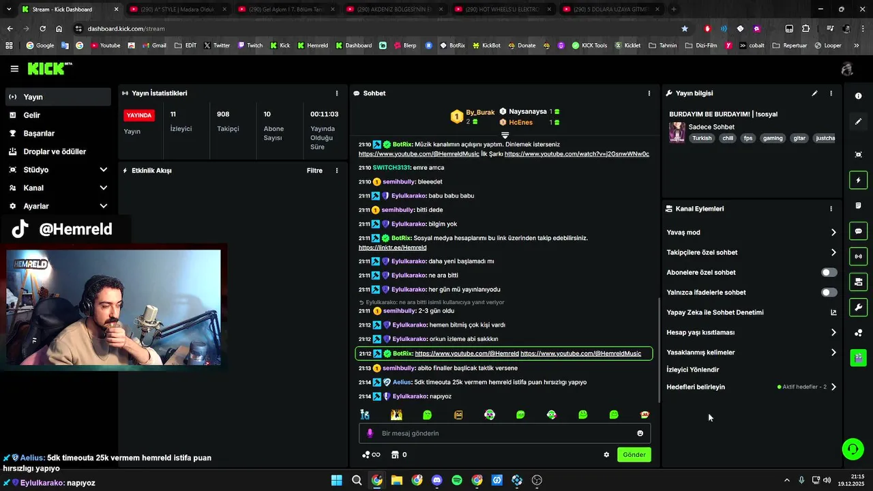Select Yayın in the left sidebar

[57, 97]
